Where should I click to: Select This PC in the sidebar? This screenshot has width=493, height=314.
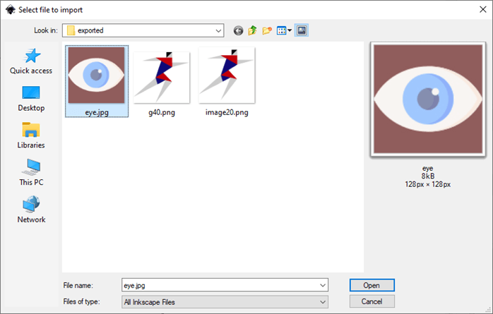coord(31,173)
